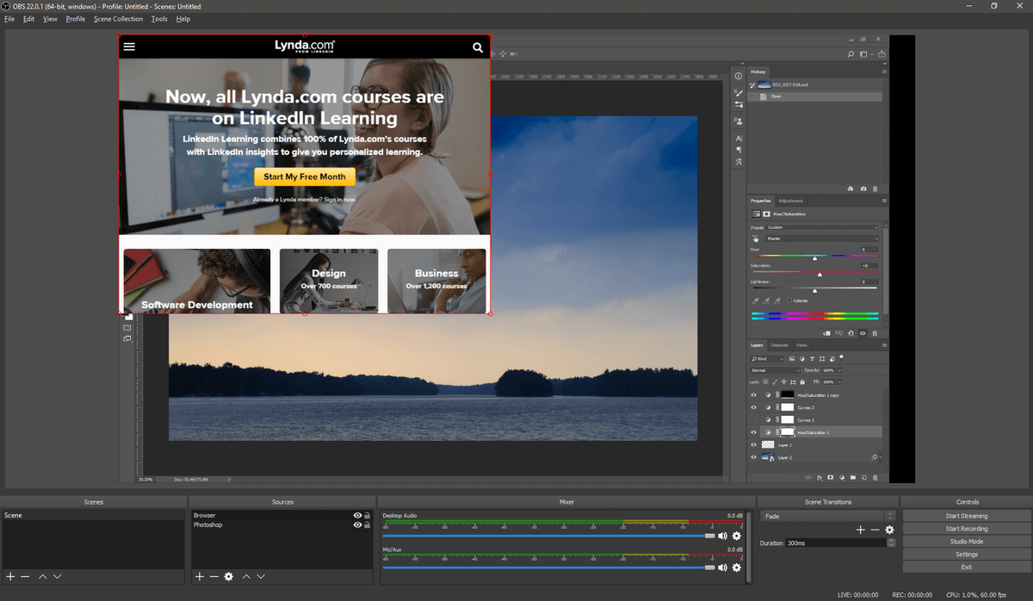Open Photoshop Info panel icon

[x=739, y=76]
